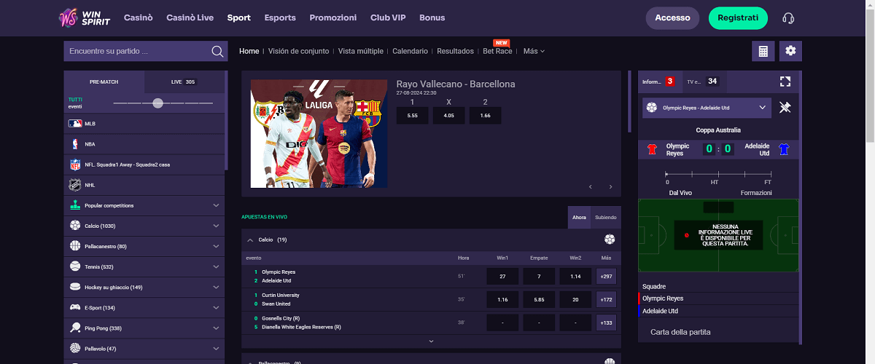Screen dimensions: 875x364
Task: Click football icon in Calcio live header
Action: pyautogui.click(x=610, y=240)
